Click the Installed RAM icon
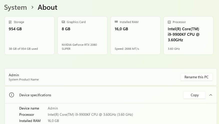Viewport: 219px width, 124px height. tap(116, 22)
